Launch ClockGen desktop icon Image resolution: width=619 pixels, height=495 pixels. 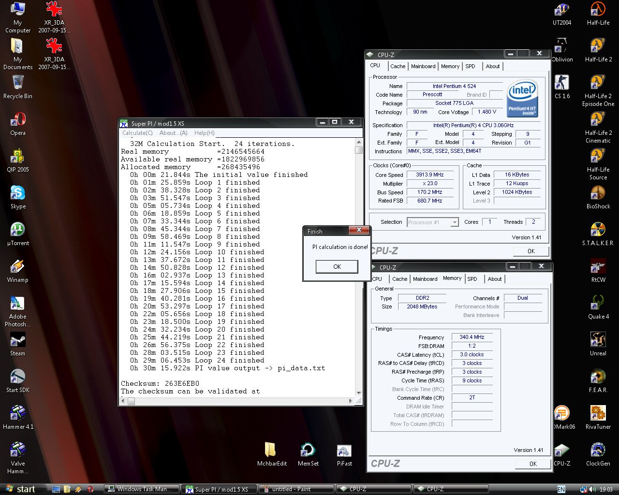[598, 454]
